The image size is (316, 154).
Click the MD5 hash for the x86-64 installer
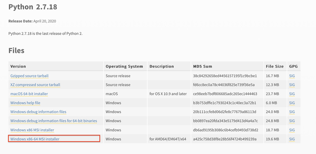[225, 139]
